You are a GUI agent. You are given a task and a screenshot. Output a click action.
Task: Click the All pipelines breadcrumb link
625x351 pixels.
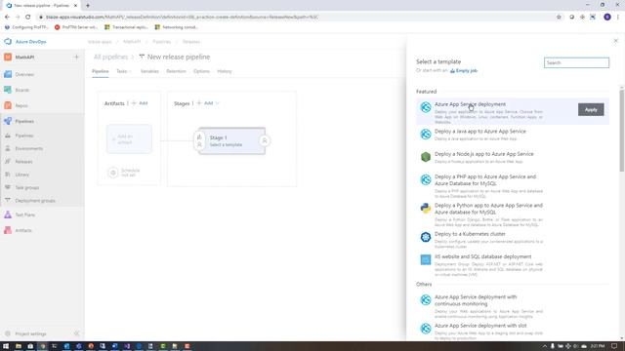pyautogui.click(x=110, y=57)
